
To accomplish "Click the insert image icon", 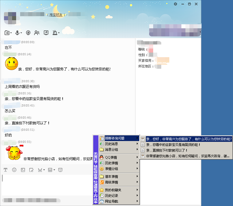I will [x=23, y=170].
